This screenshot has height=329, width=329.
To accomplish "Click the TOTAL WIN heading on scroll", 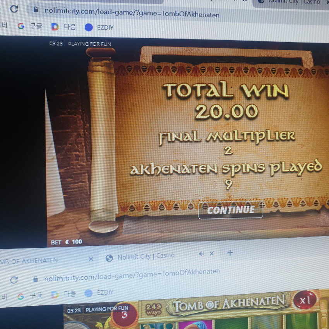I will [226, 90].
